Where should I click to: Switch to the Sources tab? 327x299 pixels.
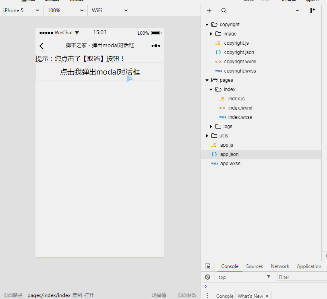[255, 266]
